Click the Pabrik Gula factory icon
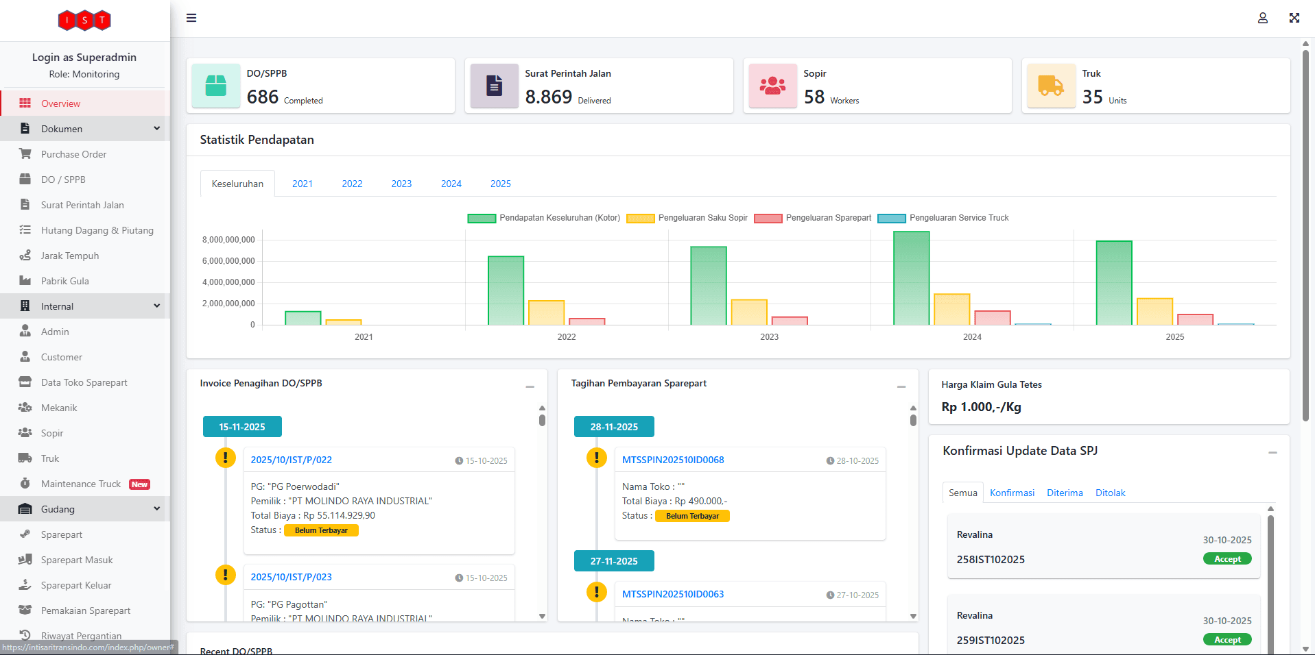Image resolution: width=1315 pixels, height=655 pixels. [x=25, y=281]
